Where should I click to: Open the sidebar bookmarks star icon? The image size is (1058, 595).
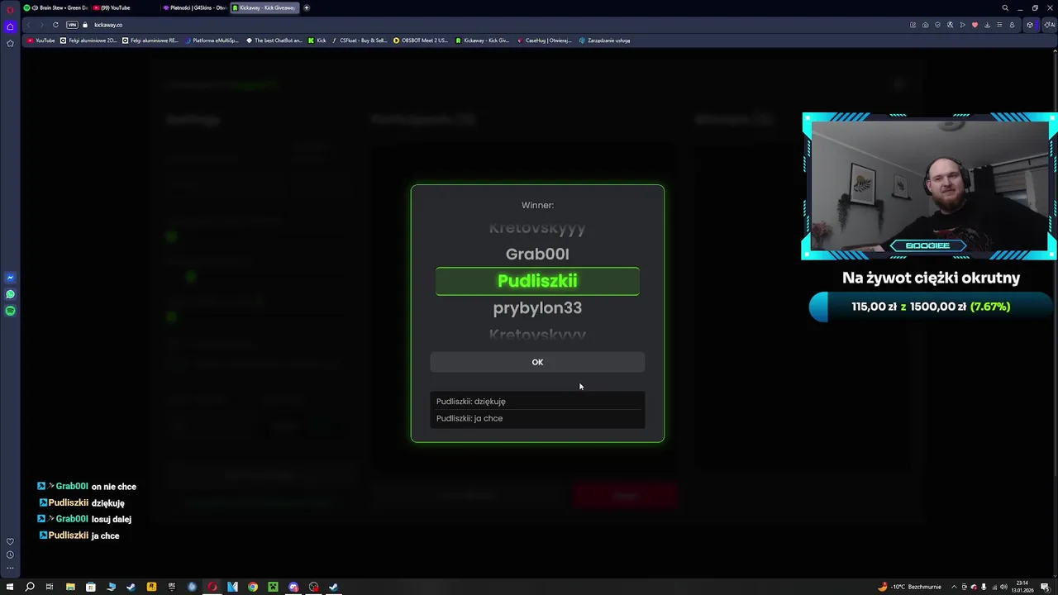[10, 43]
